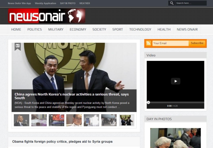Select the airplane boarding thumbnail
The image size is (213, 148).
109,120
